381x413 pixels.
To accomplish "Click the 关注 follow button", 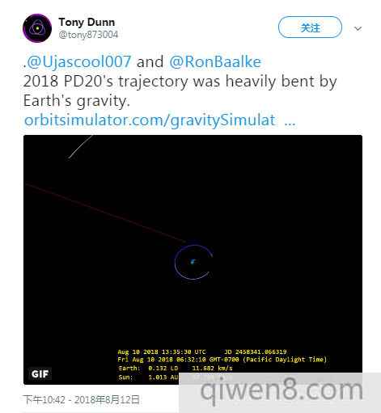I will point(310,27).
